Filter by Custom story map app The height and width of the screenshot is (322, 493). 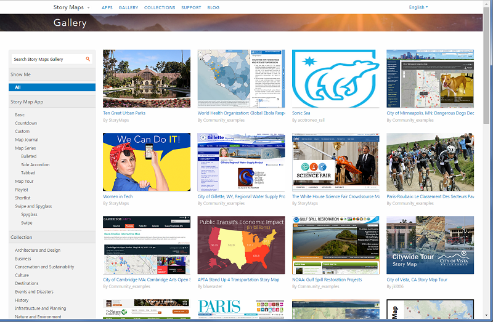(x=22, y=131)
